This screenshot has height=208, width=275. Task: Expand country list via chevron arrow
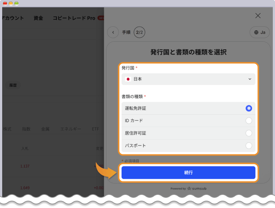click(x=250, y=79)
